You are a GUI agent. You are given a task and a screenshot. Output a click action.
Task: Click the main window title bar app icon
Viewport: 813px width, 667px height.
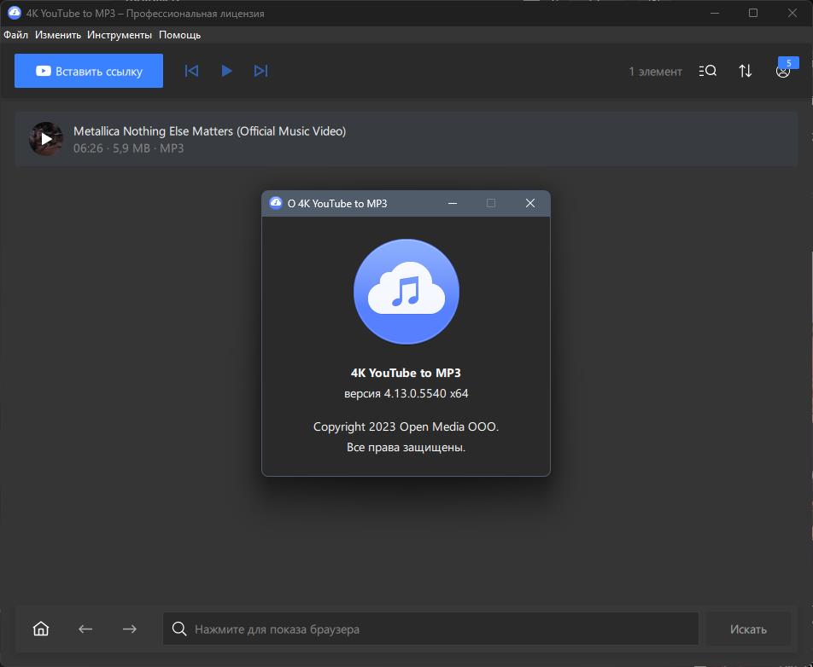15,13
